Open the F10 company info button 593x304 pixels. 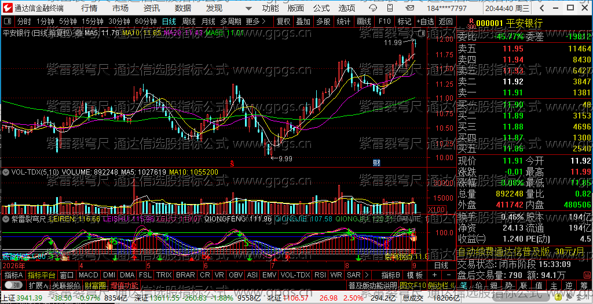click(x=385, y=21)
